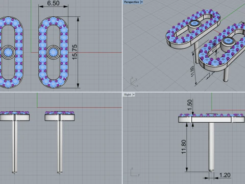The image size is (245, 184).
Task: Select the 1.50 thickness dimension
Action: (189, 105)
